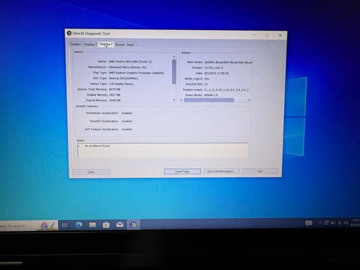Open the Mail app on taskbar

point(120,225)
